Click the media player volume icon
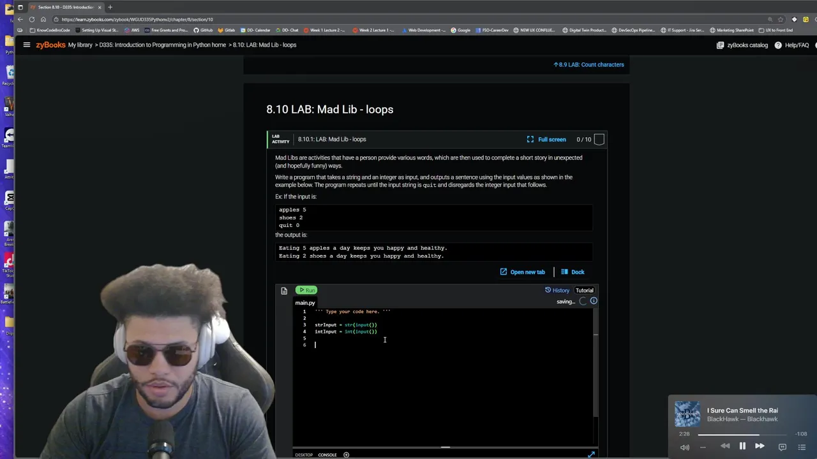This screenshot has height=459, width=817. tap(685, 447)
